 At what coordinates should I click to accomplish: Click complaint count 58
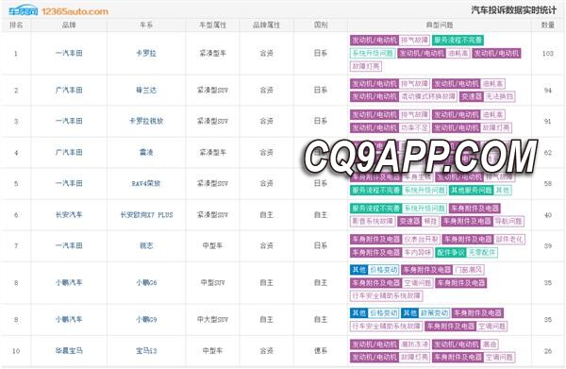click(x=548, y=183)
